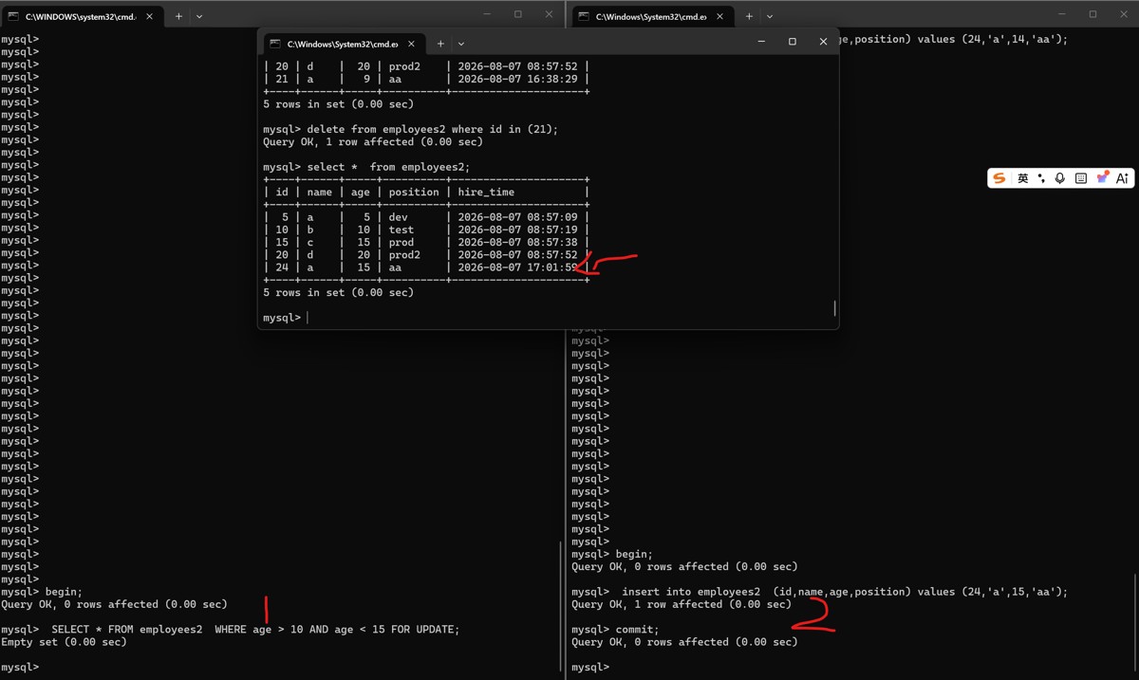
Task: Expand profile dropdown in left cmd window
Action: pyautogui.click(x=198, y=16)
